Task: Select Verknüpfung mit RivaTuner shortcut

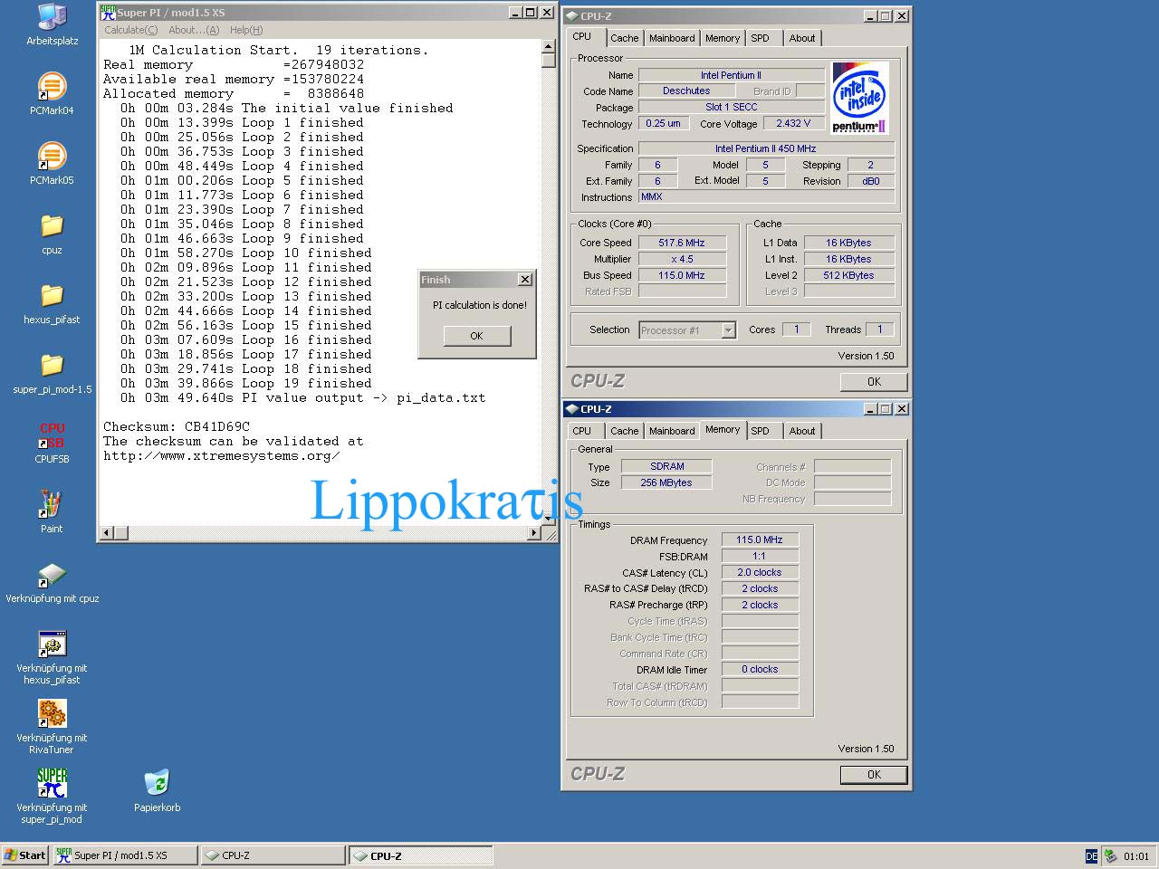Action: (x=52, y=728)
